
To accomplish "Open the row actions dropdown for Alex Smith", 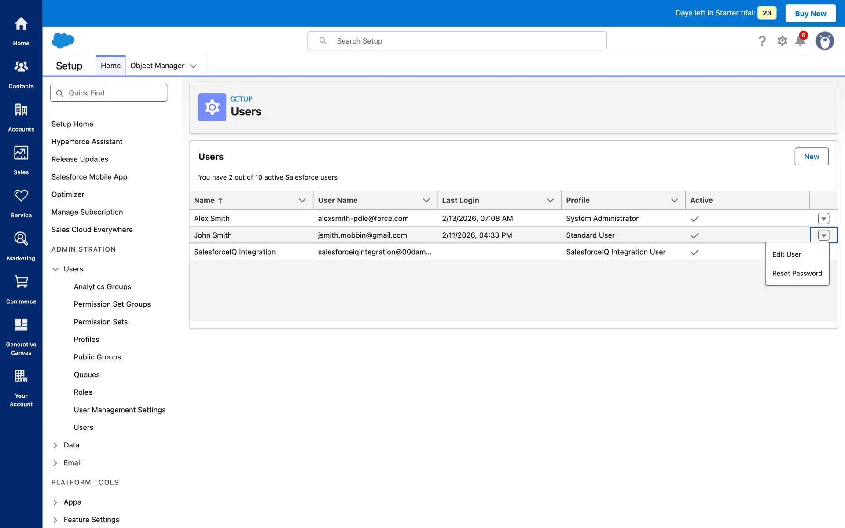I will tap(823, 218).
